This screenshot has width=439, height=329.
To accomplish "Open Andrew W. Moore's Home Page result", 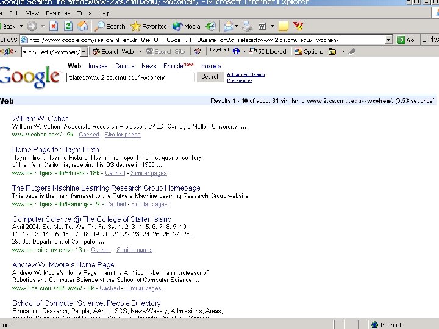I will [x=63, y=264].
